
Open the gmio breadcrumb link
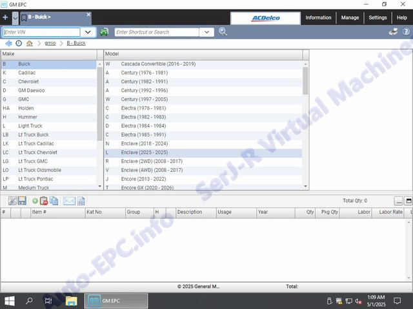pyautogui.click(x=50, y=43)
